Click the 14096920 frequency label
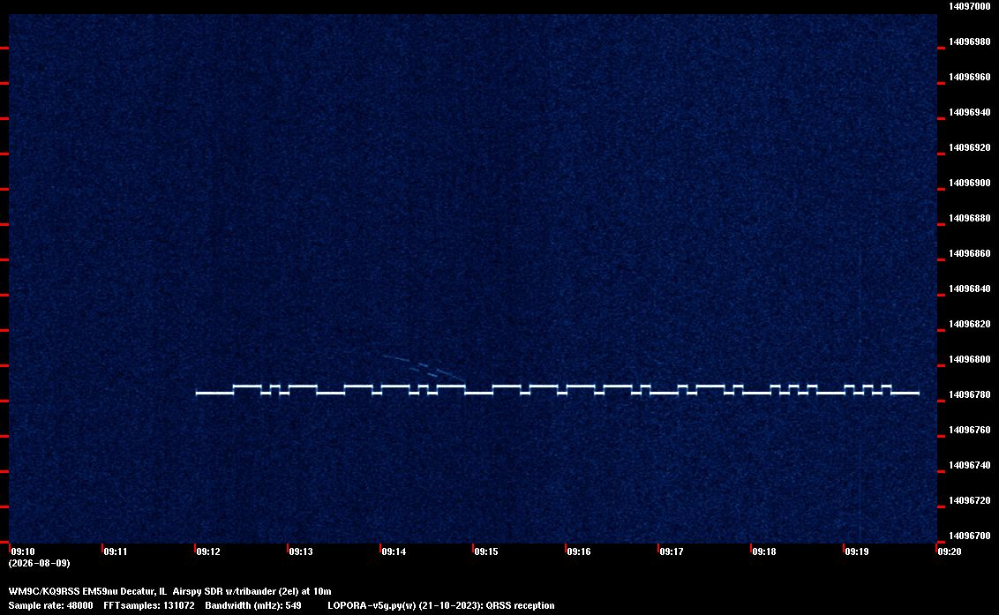 [x=970, y=147]
